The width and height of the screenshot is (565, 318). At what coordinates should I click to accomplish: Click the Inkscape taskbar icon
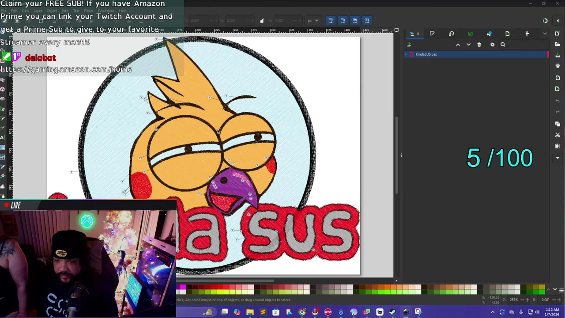(405, 312)
